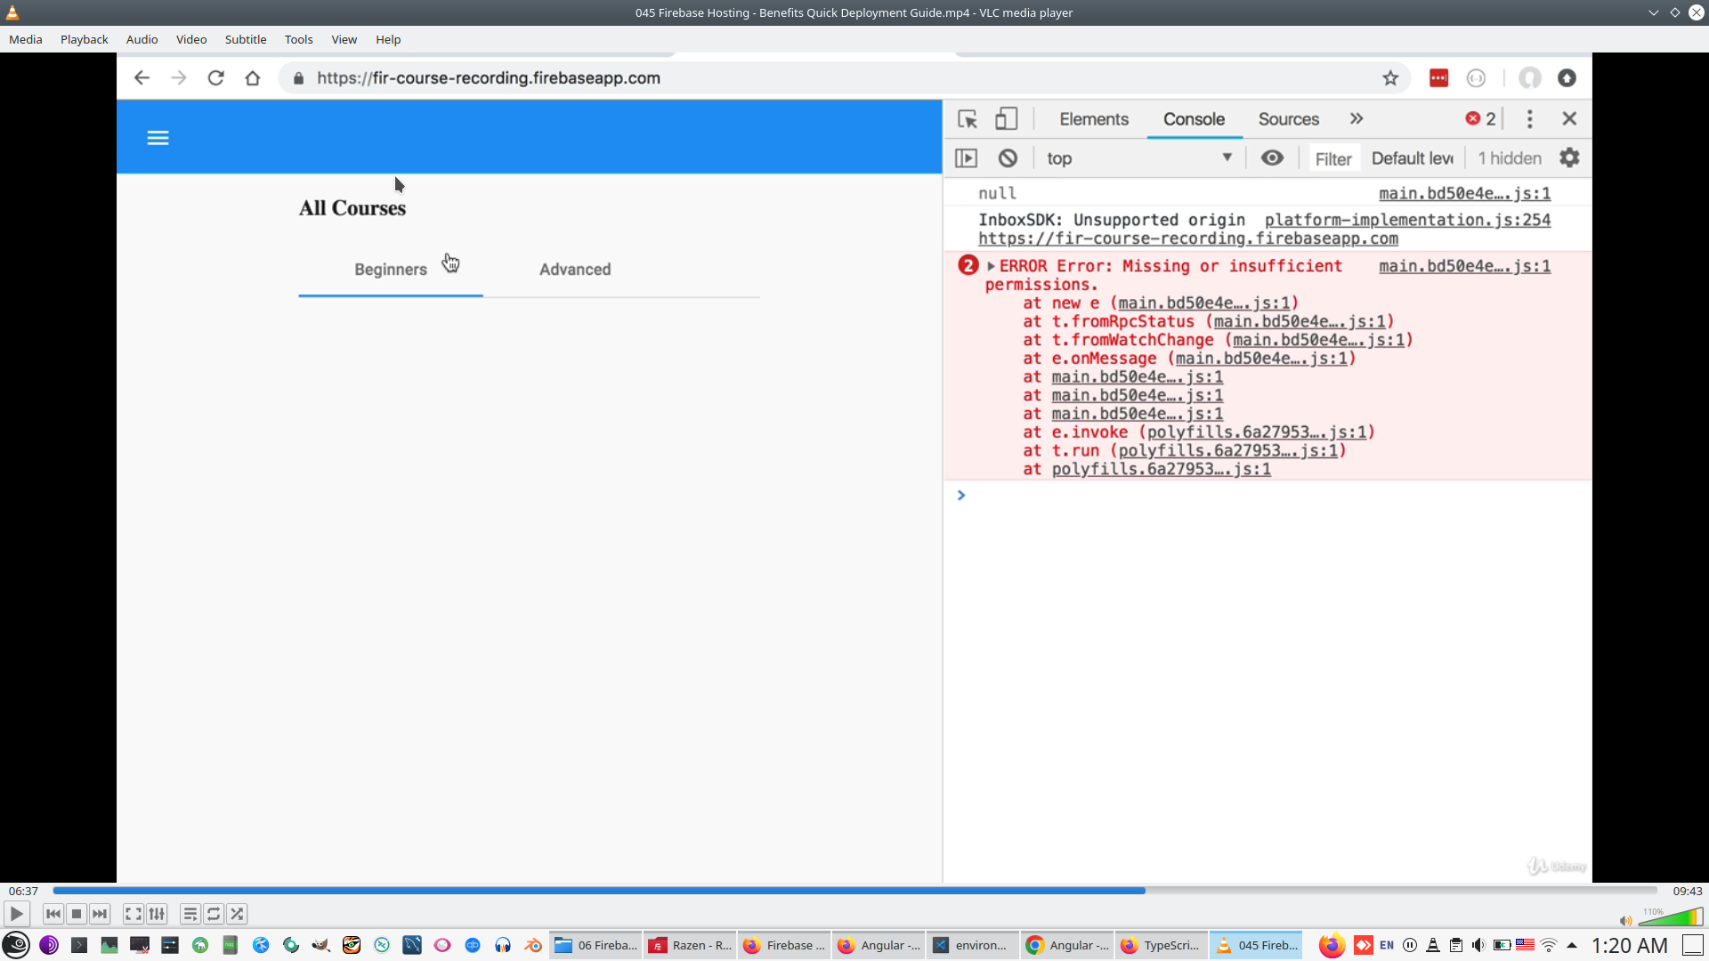Click the Advanced courses tab
1709x961 pixels.
[x=575, y=270]
